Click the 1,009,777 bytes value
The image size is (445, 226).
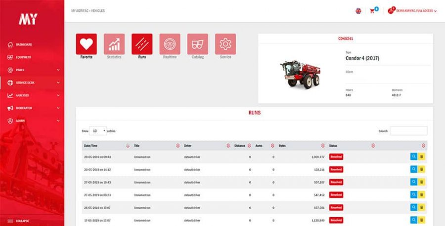click(318, 156)
